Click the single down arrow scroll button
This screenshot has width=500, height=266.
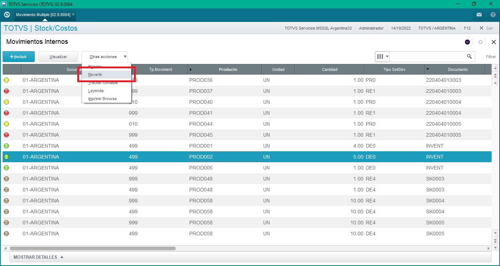coord(495,233)
